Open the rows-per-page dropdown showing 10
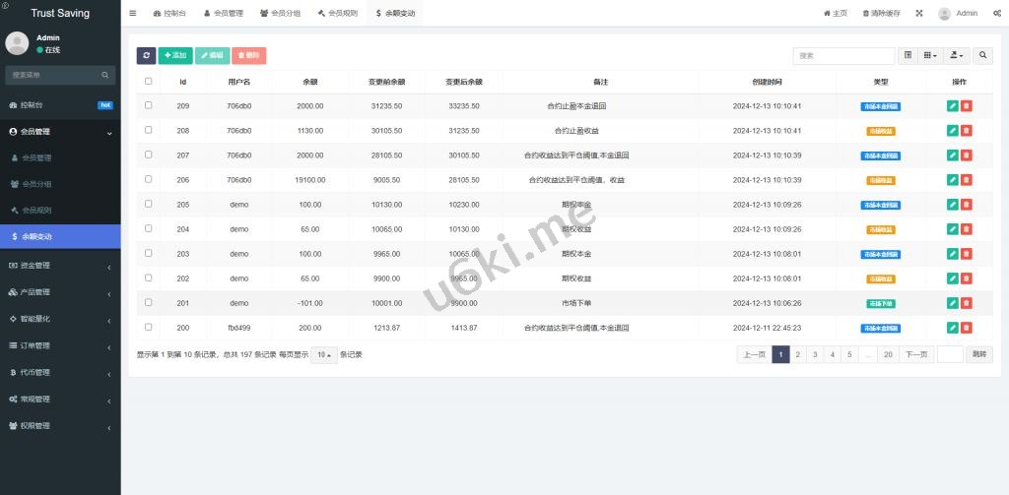 (x=323, y=355)
